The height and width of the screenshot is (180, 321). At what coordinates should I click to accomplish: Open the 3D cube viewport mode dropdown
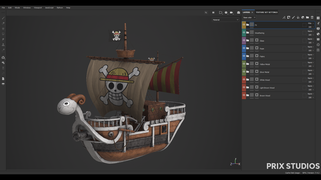226,12
